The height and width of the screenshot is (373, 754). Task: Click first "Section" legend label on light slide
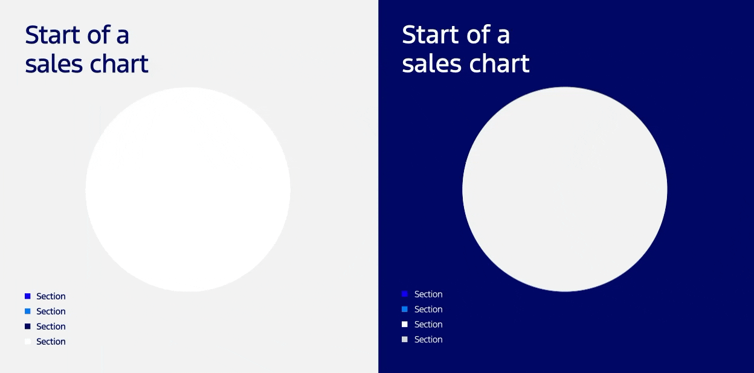(x=51, y=296)
